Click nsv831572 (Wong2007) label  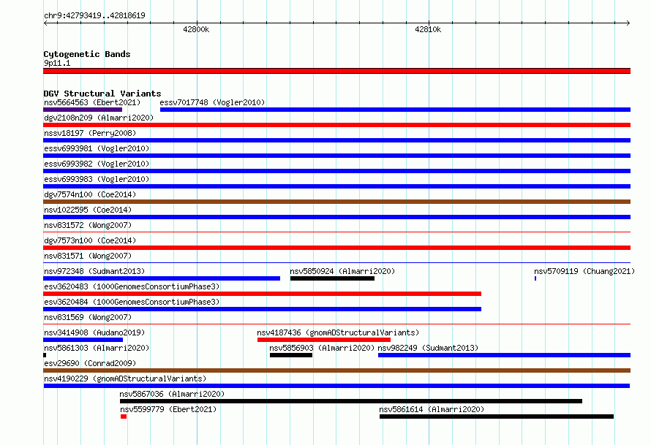(88, 225)
